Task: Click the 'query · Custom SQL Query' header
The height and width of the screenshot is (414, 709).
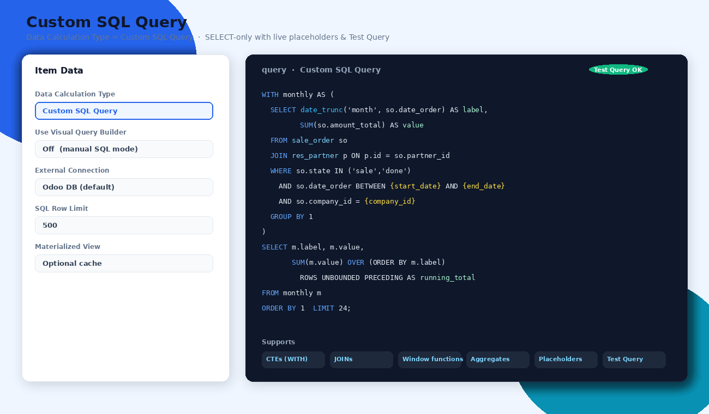Action: pyautogui.click(x=321, y=70)
